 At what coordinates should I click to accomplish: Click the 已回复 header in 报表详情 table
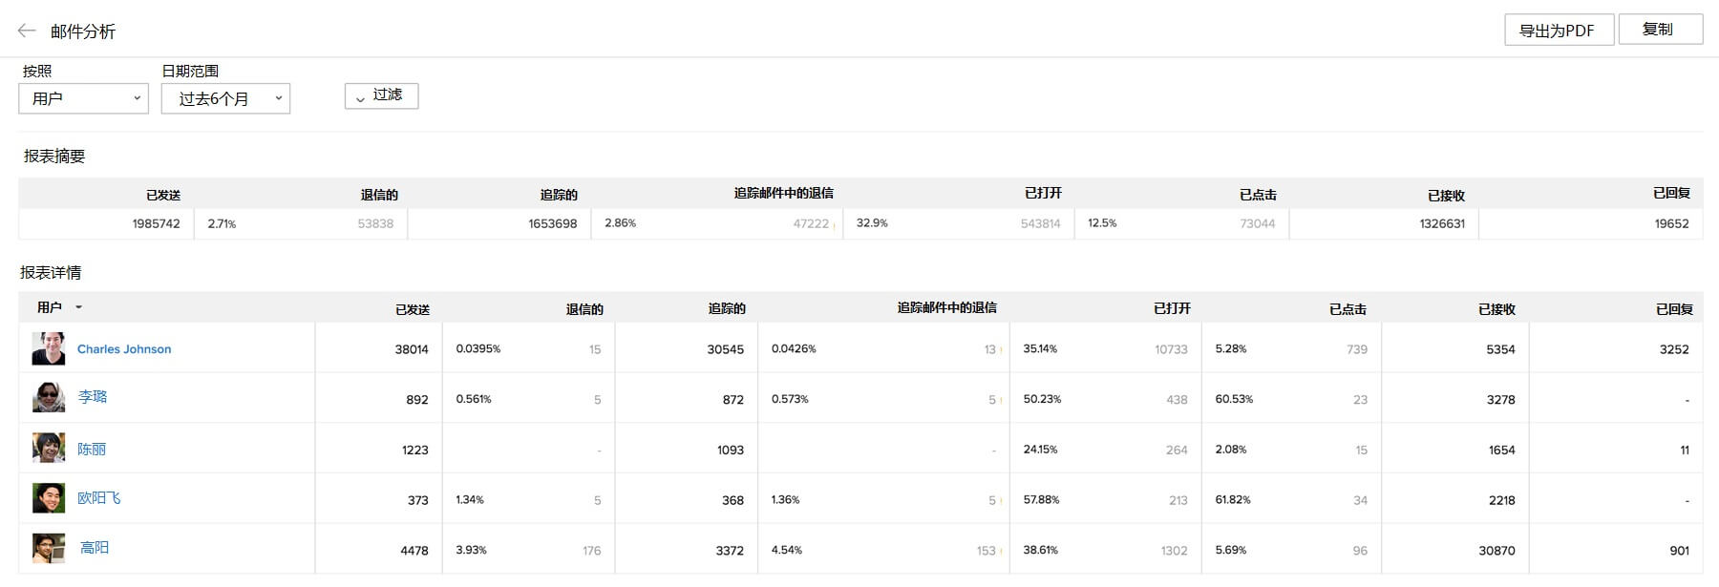(1674, 309)
